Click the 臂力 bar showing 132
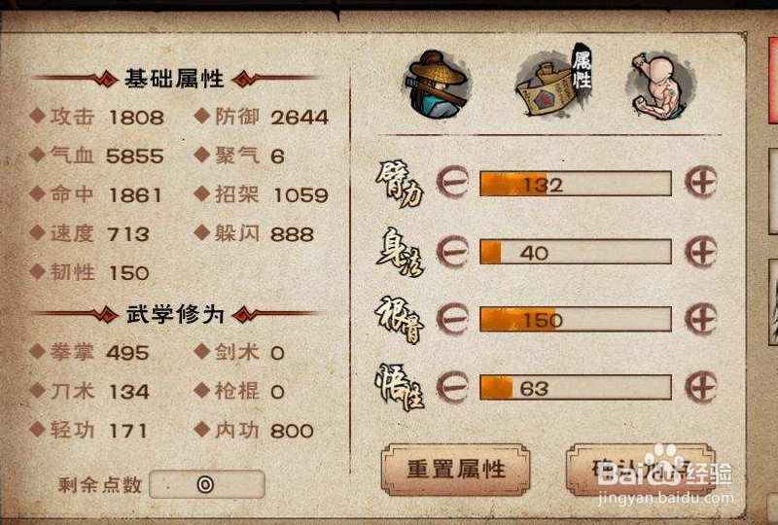Viewport: 778px width, 525px height. point(576,184)
